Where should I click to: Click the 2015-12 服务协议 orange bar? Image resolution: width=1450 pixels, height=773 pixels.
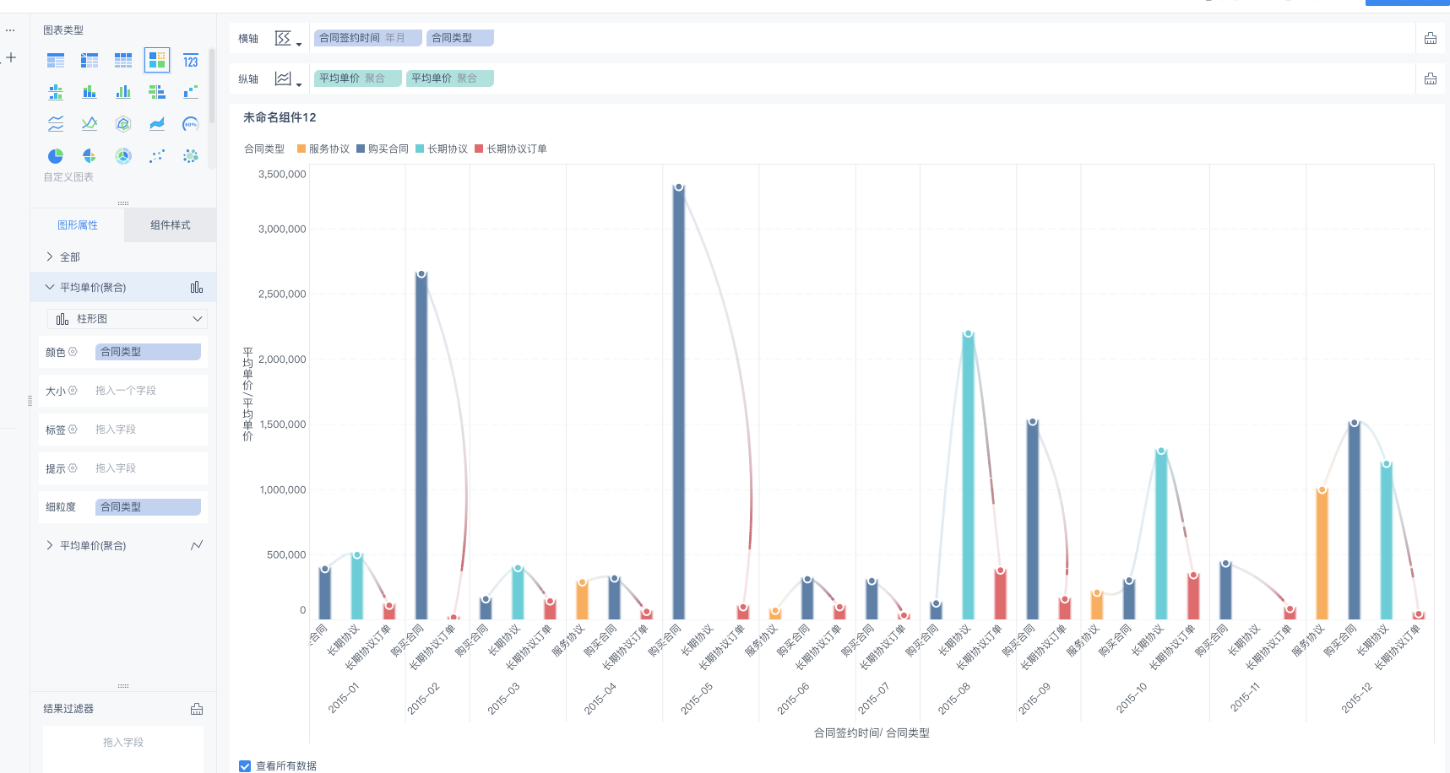(x=1322, y=554)
